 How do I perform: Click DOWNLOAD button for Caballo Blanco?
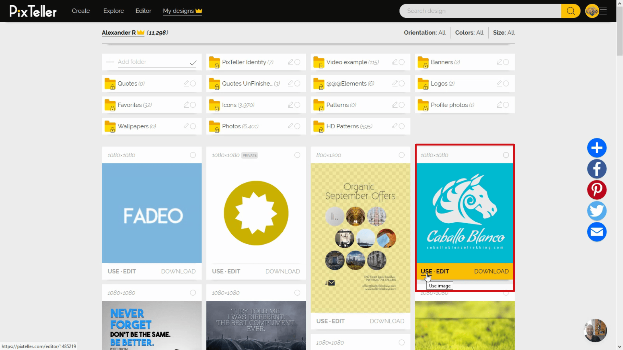[491, 271]
